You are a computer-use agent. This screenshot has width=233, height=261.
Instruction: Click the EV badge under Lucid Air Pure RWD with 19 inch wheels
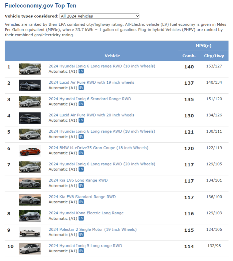[81, 88]
